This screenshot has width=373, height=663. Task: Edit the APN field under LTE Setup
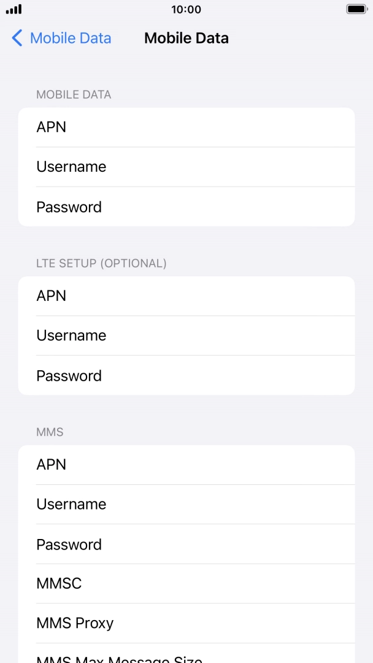[x=186, y=296]
